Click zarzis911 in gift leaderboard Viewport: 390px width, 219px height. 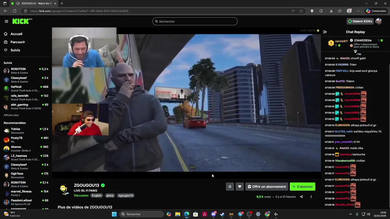[x=341, y=41]
